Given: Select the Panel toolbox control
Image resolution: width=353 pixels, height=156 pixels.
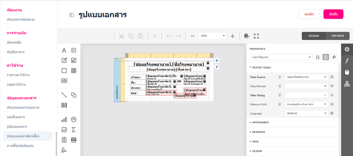Looking at the screenshot, I should (x=64, y=71).
